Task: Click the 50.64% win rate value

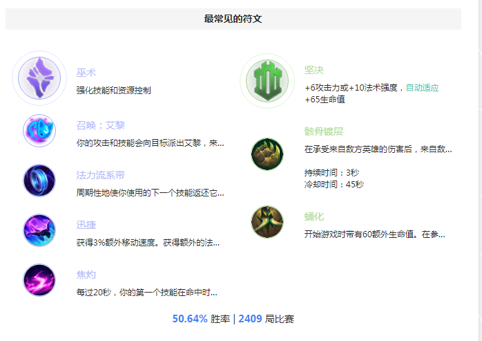Action: coord(190,319)
